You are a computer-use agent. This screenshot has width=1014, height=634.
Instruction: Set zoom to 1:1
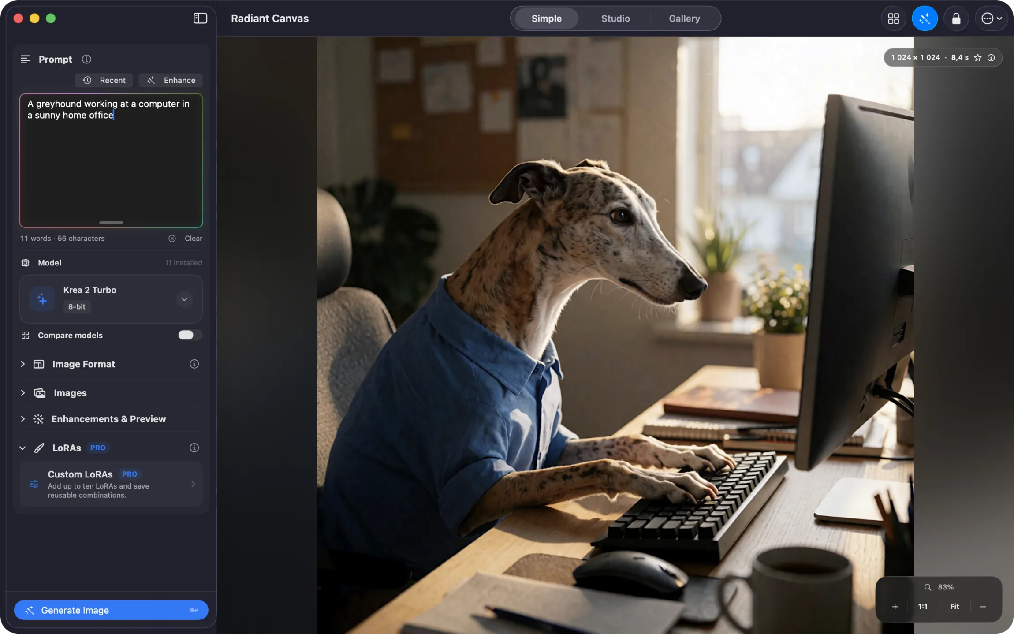click(922, 607)
